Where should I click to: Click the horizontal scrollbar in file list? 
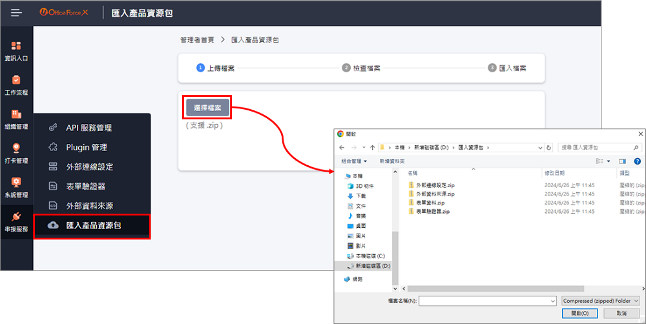(495, 289)
